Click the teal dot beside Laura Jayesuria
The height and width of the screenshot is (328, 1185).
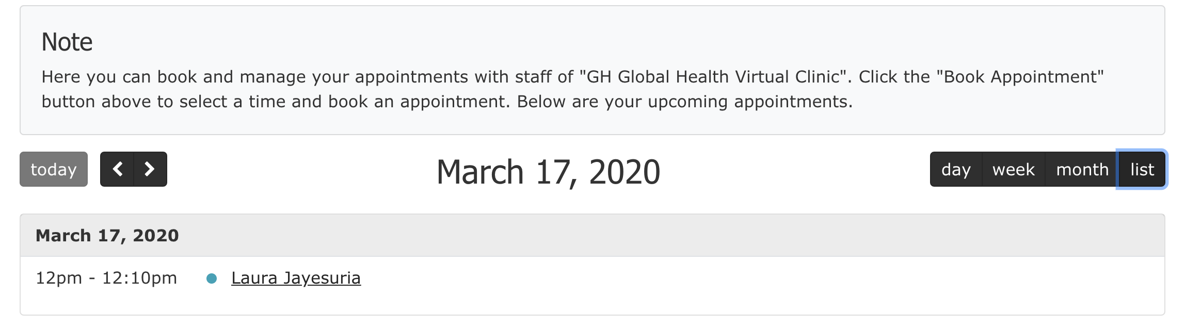click(211, 278)
